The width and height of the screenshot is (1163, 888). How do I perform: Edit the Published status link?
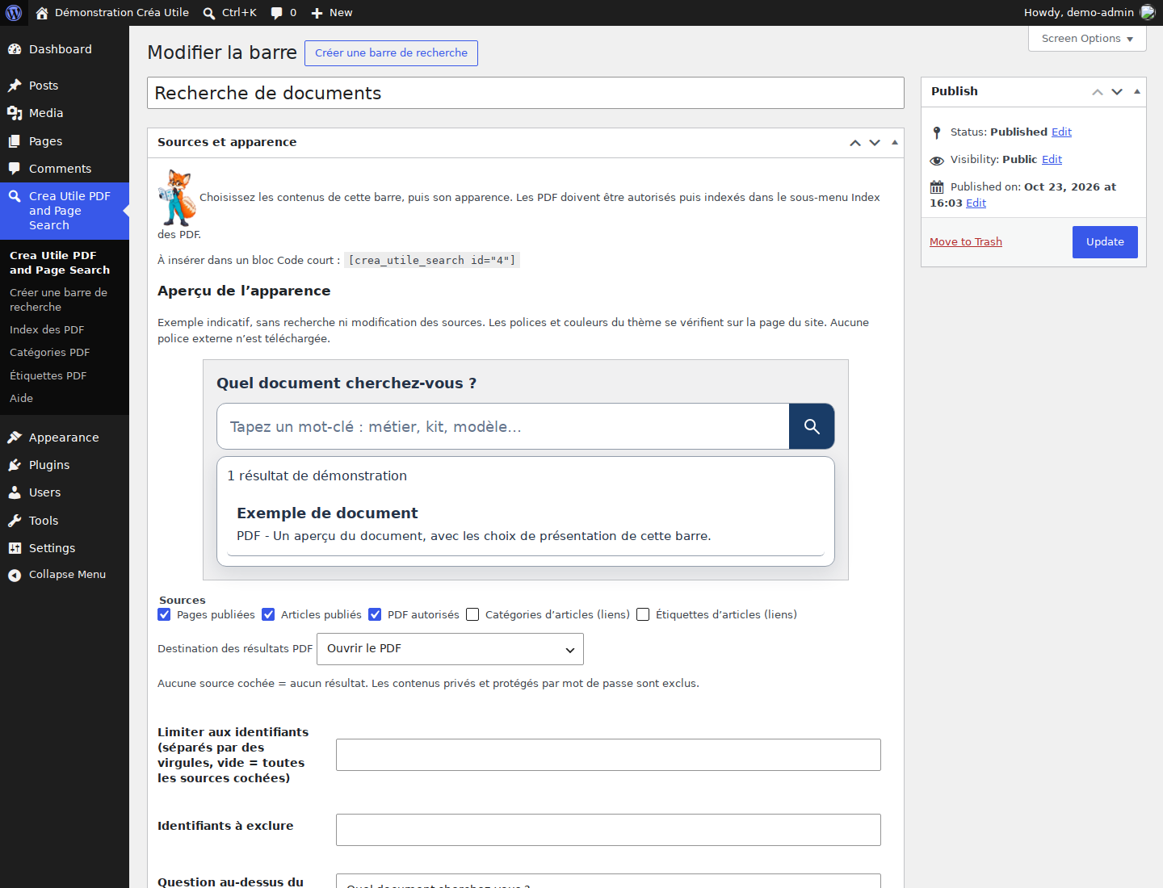(x=1061, y=132)
